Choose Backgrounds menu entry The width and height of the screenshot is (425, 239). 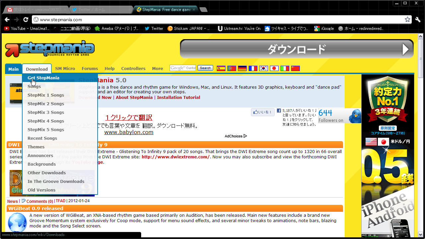(x=60, y=164)
